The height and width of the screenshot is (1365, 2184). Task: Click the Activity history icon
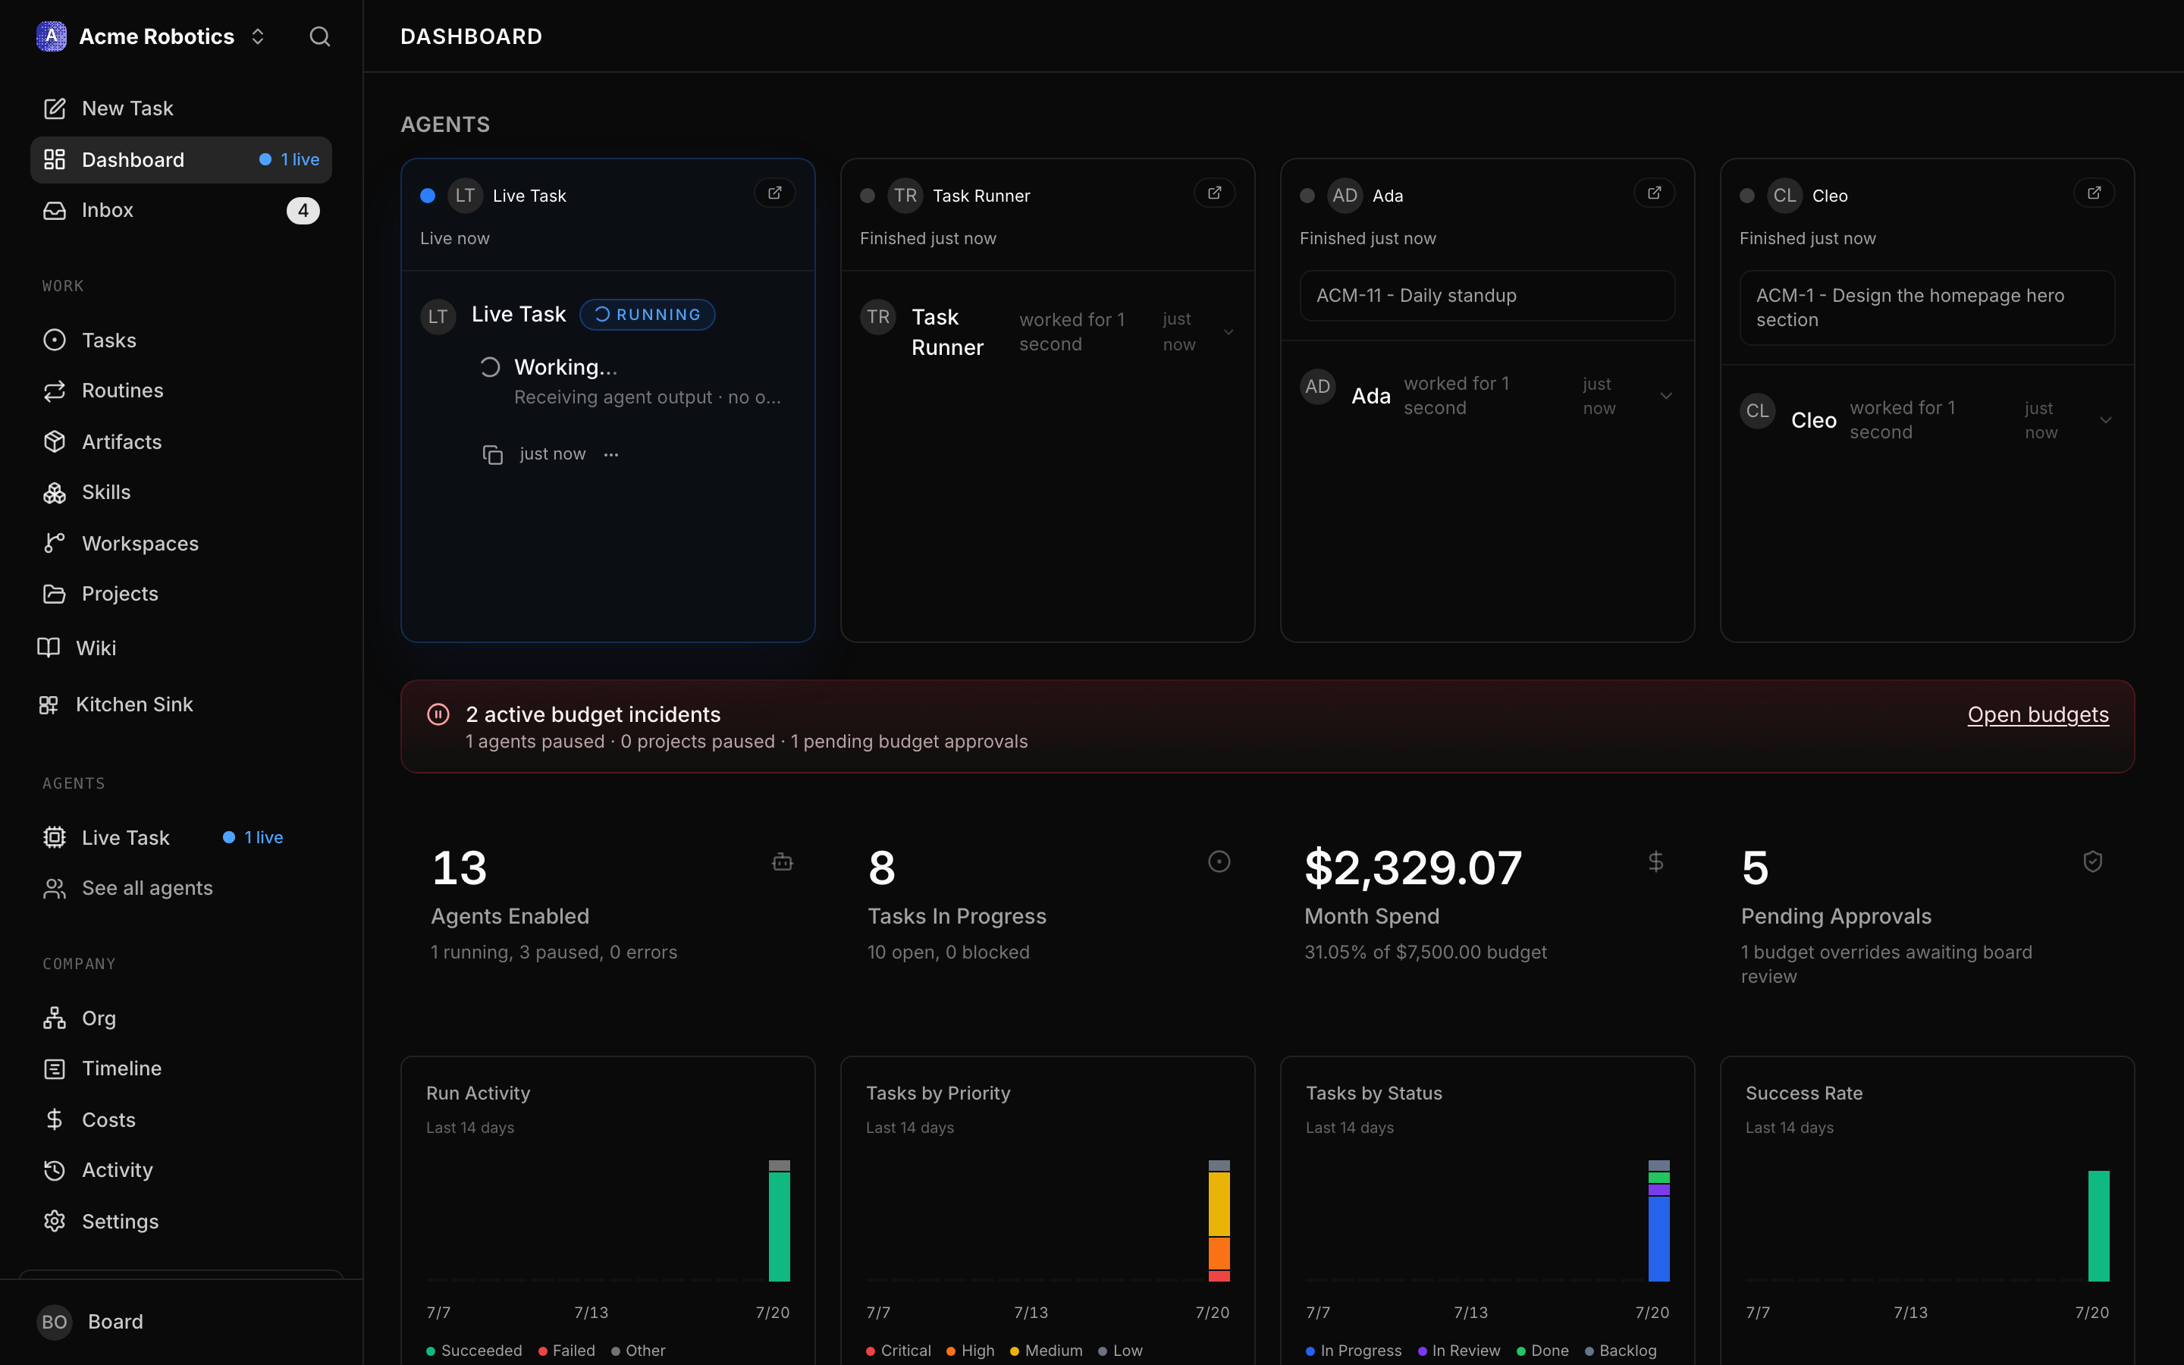[x=54, y=1170]
